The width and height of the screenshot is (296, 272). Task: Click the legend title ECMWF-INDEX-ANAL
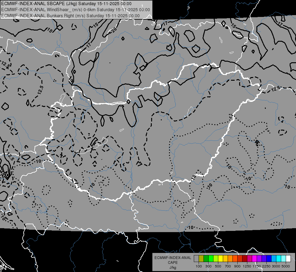pos(173,258)
